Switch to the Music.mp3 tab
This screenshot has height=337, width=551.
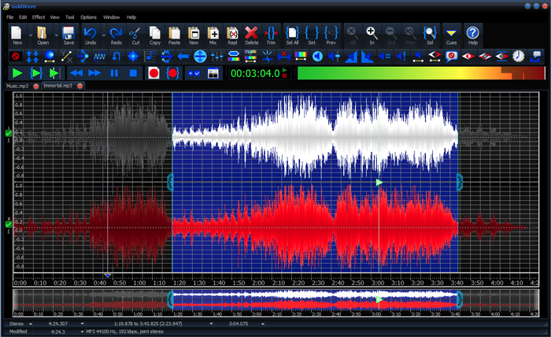[x=17, y=86]
